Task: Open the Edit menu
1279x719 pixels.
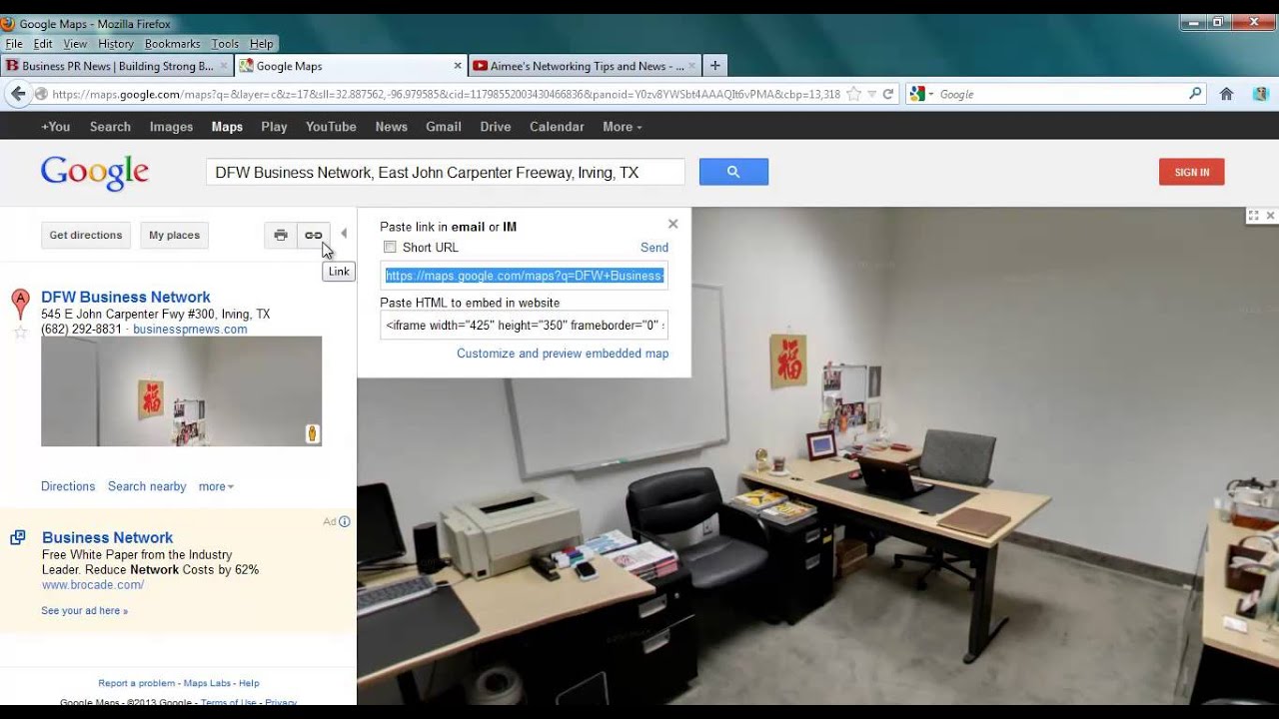Action: click(x=43, y=44)
